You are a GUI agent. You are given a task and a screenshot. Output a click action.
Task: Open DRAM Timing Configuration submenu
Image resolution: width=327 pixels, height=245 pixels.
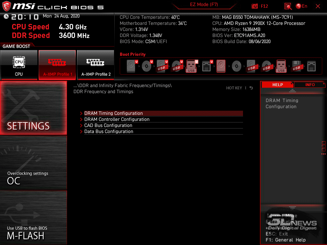[x=163, y=113]
